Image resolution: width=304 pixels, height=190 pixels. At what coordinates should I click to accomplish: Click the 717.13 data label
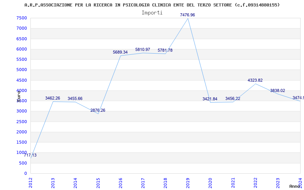(x=30, y=155)
